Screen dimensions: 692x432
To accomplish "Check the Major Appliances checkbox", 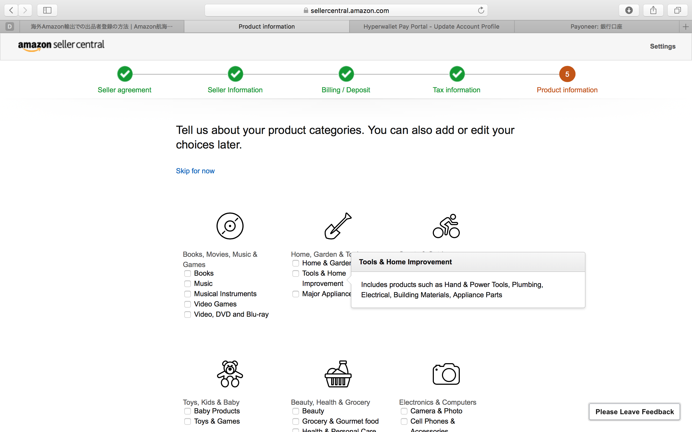I will click(296, 294).
